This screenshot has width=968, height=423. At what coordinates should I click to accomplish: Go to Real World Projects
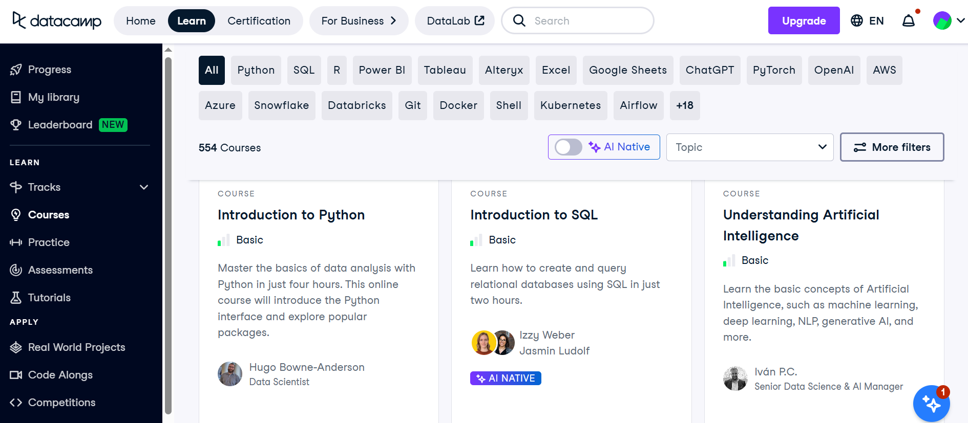click(x=76, y=347)
